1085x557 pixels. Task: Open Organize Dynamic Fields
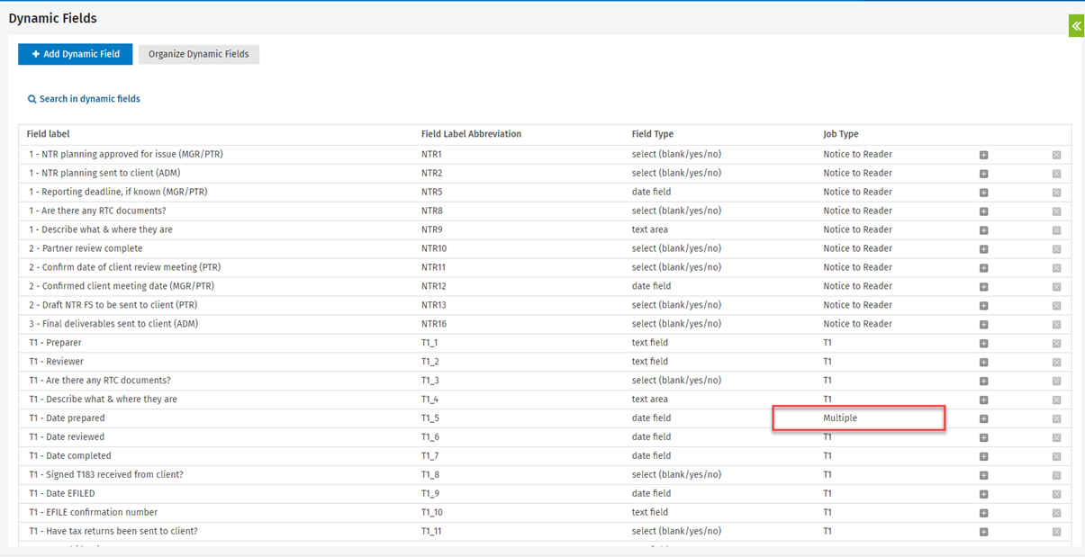(x=198, y=54)
